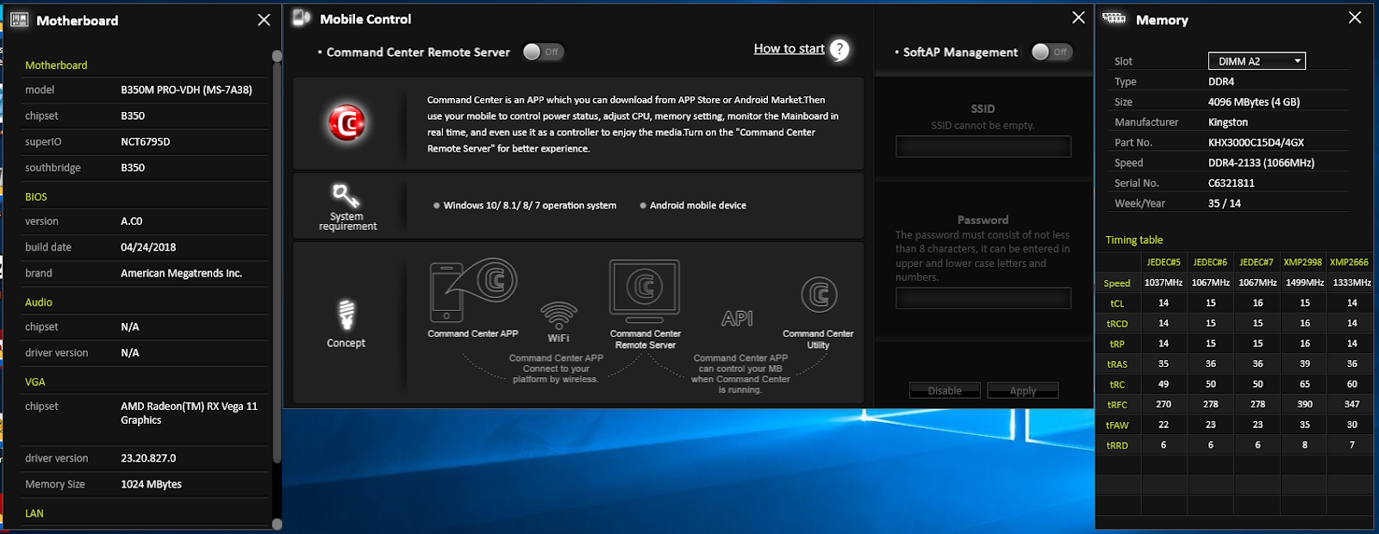Click the Password input field
The image size is (1379, 534).
pos(983,298)
